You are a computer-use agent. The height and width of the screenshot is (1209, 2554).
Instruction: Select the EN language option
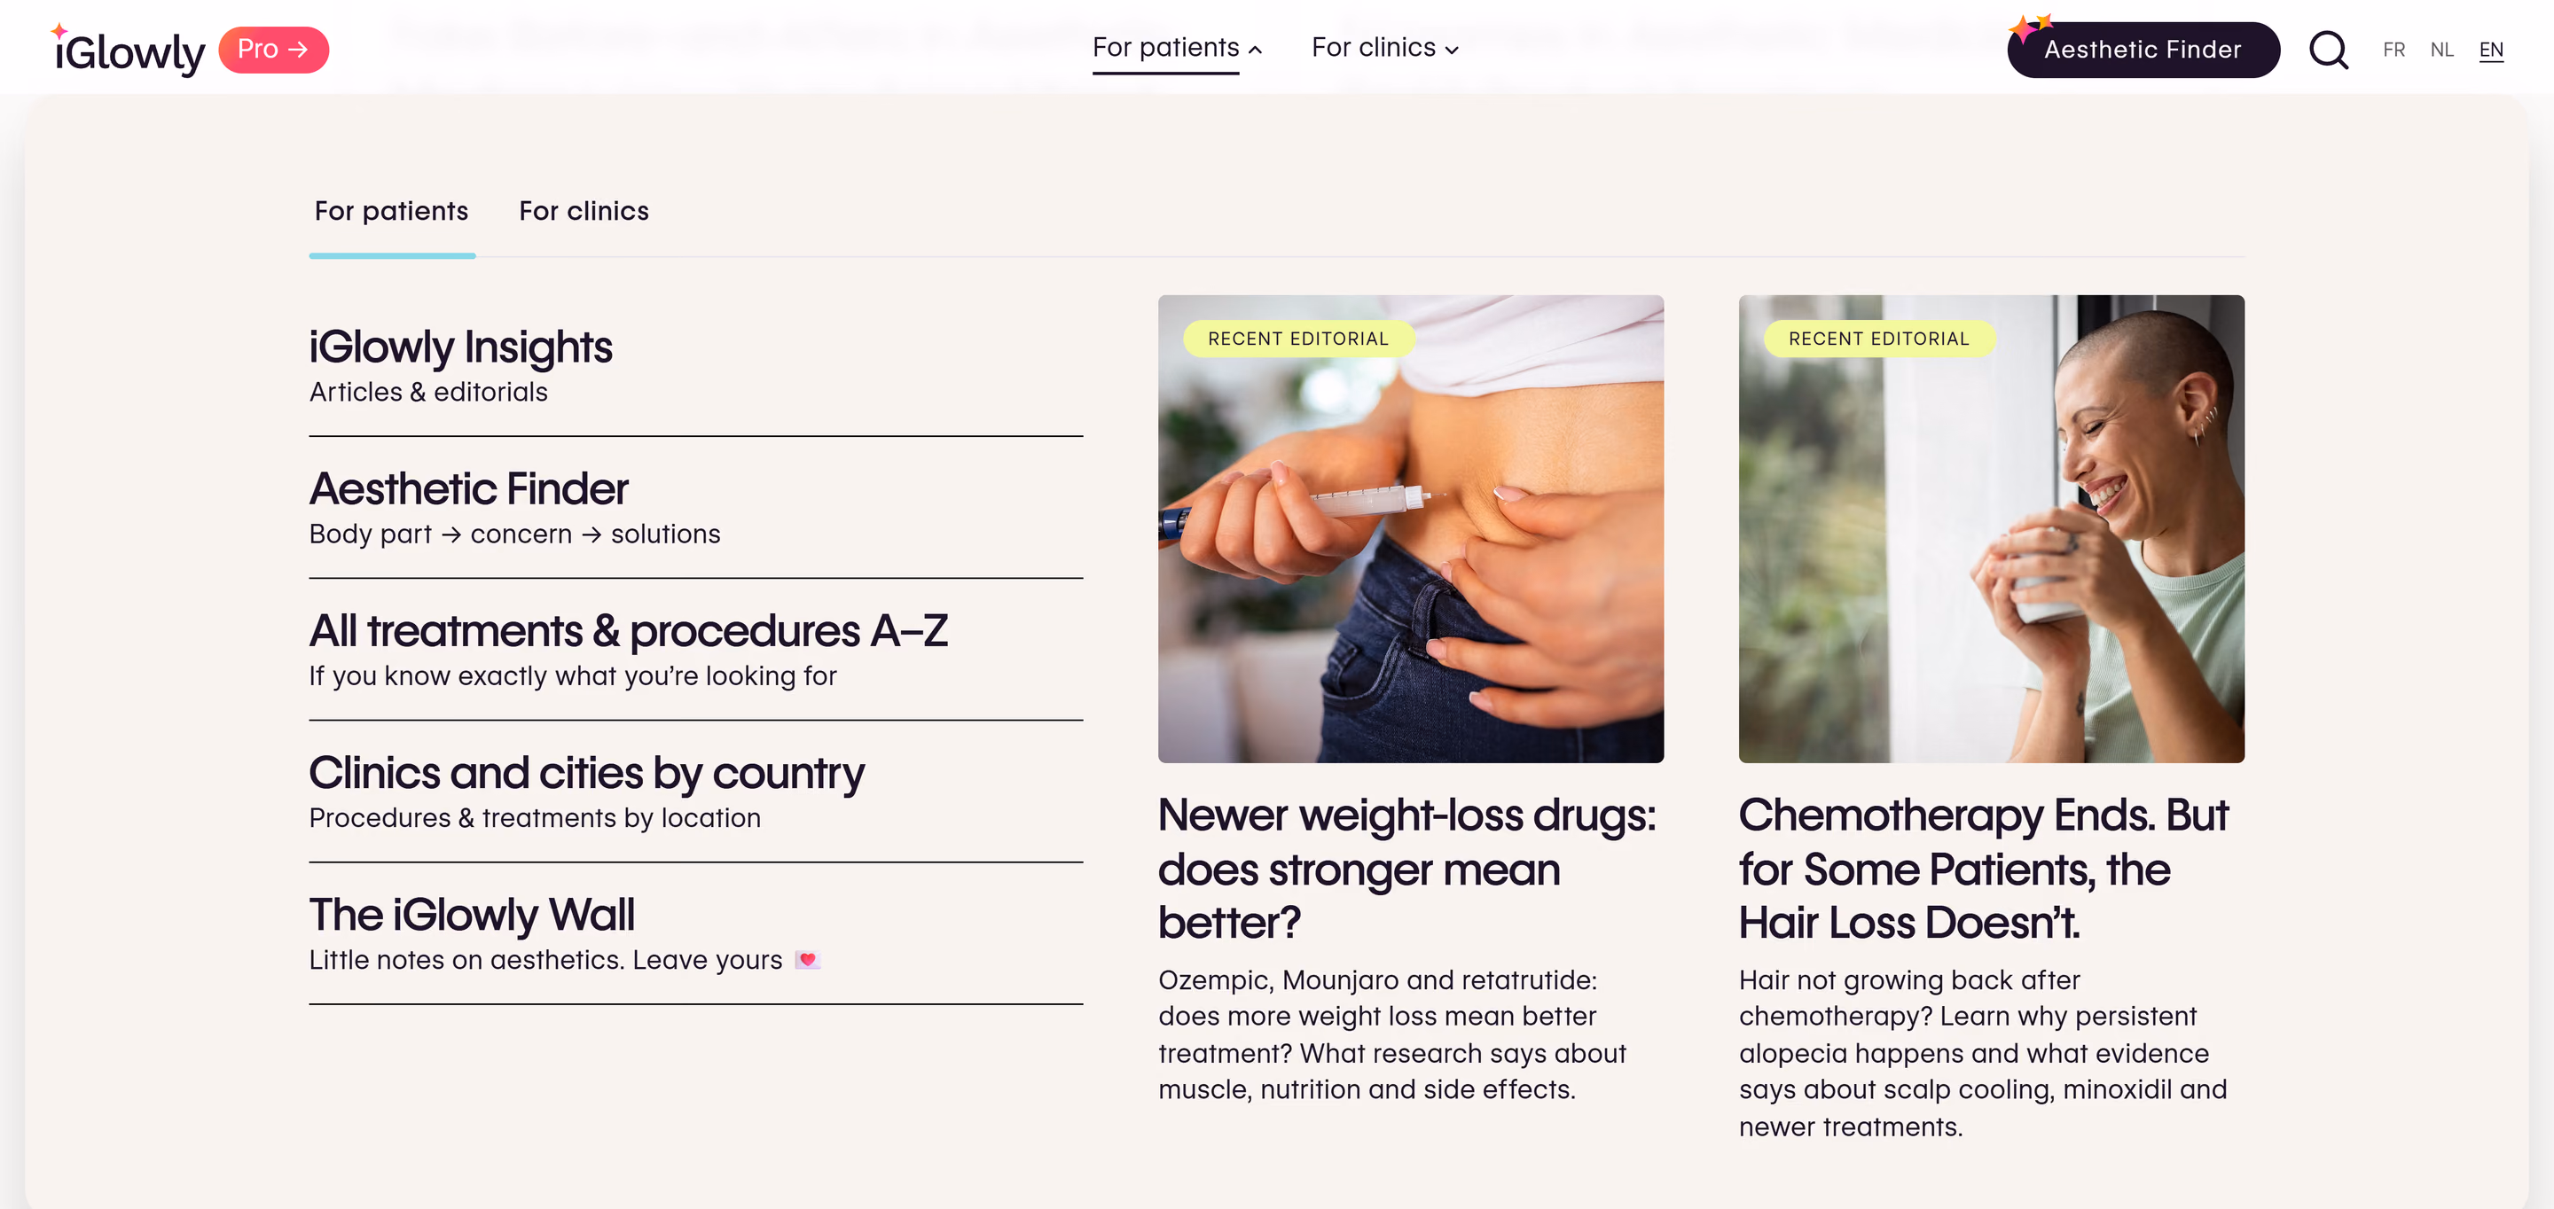click(x=2490, y=50)
